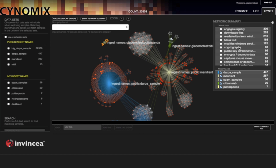Image resolution: width=276 pixels, height=168 pixels.
Task: Tick the cryptography capability checkbox
Action: click(x=221, y=48)
